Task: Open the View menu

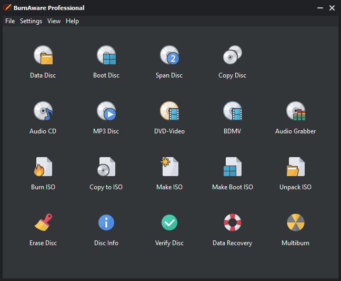Action: coord(54,21)
